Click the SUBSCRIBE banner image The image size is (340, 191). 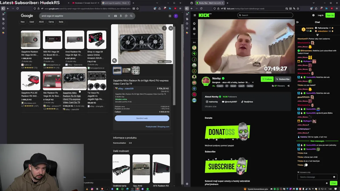click(226, 166)
